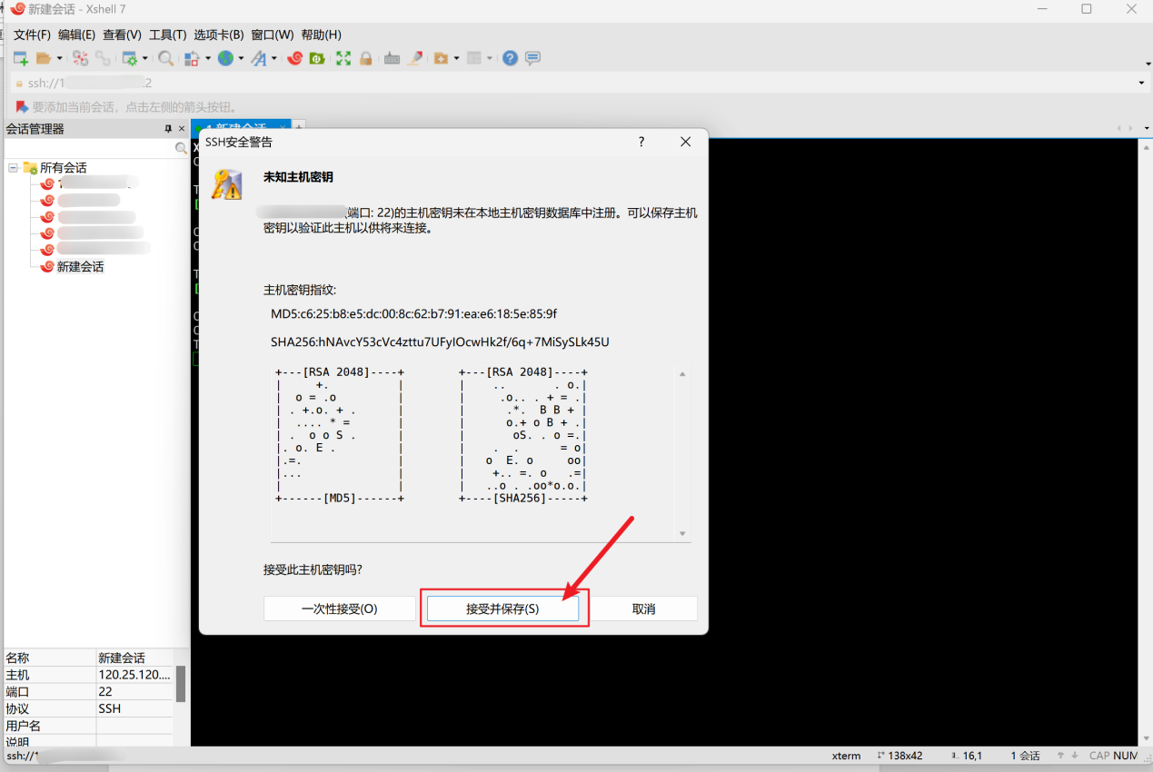The image size is (1153, 772).
Task: Expand the address bar dropdown arrow
Action: 1141,83
